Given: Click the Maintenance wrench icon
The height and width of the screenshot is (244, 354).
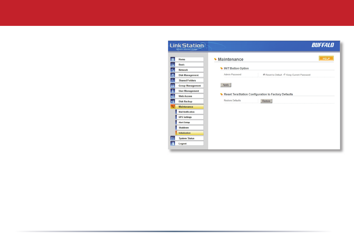Looking at the screenshot, I should [x=173, y=106].
